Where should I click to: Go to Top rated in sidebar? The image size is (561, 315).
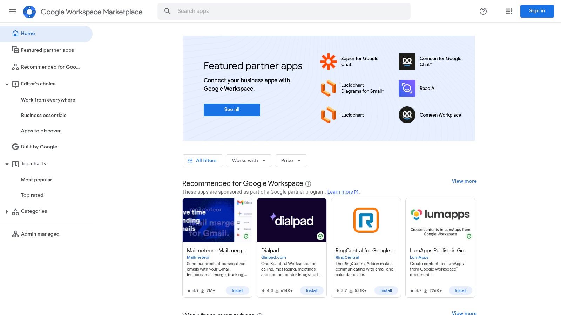(x=32, y=195)
